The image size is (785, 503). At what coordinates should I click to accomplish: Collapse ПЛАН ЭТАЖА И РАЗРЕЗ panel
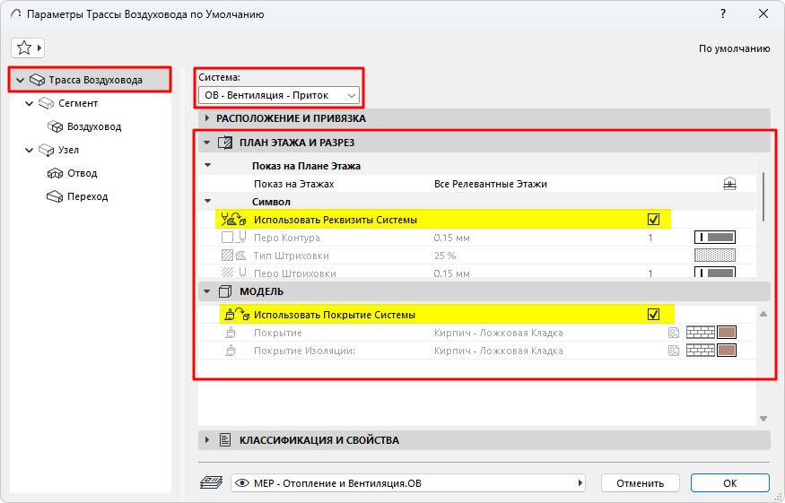pos(206,143)
